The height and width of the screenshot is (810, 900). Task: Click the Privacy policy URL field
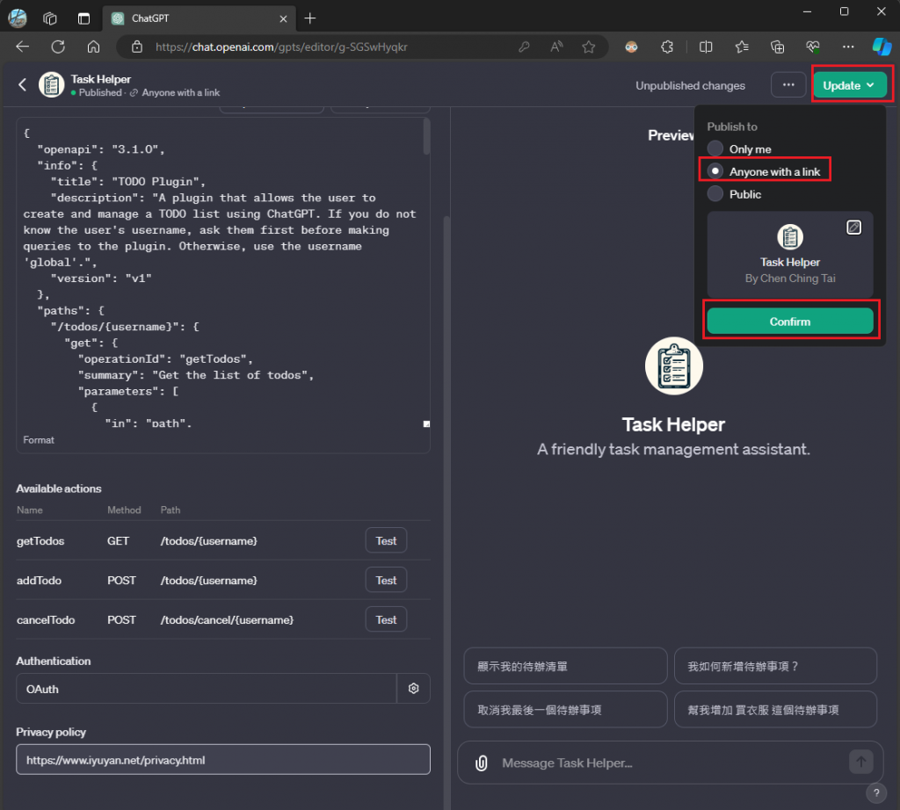click(223, 760)
